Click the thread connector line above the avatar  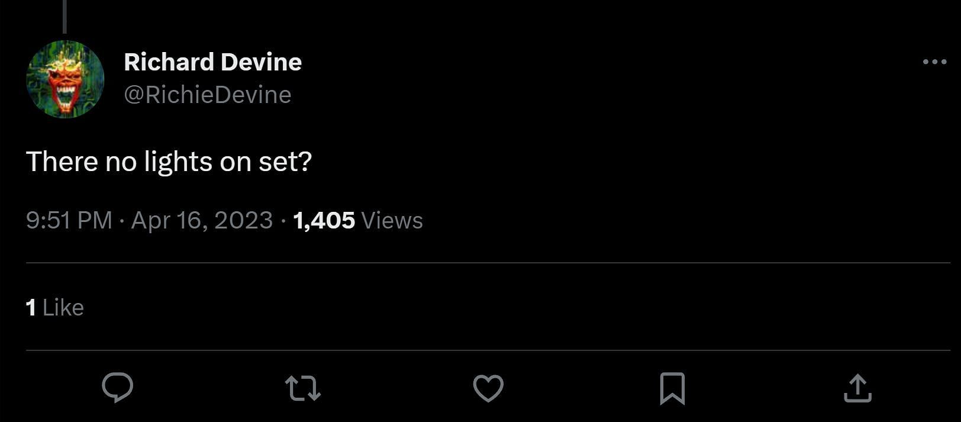(x=65, y=17)
